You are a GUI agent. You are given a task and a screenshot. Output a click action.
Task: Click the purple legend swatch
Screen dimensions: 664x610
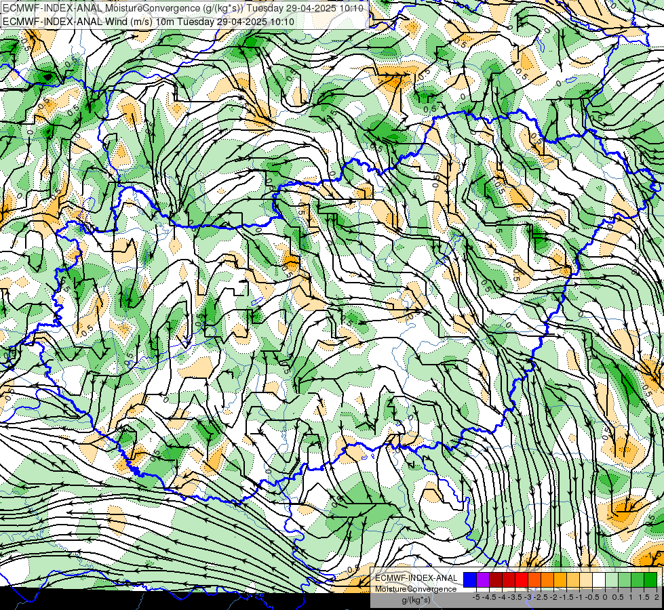483,579
